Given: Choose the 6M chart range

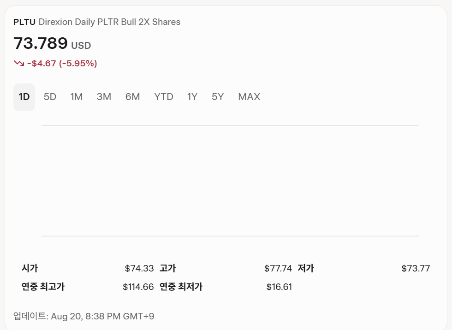Looking at the screenshot, I should pyautogui.click(x=132, y=97).
